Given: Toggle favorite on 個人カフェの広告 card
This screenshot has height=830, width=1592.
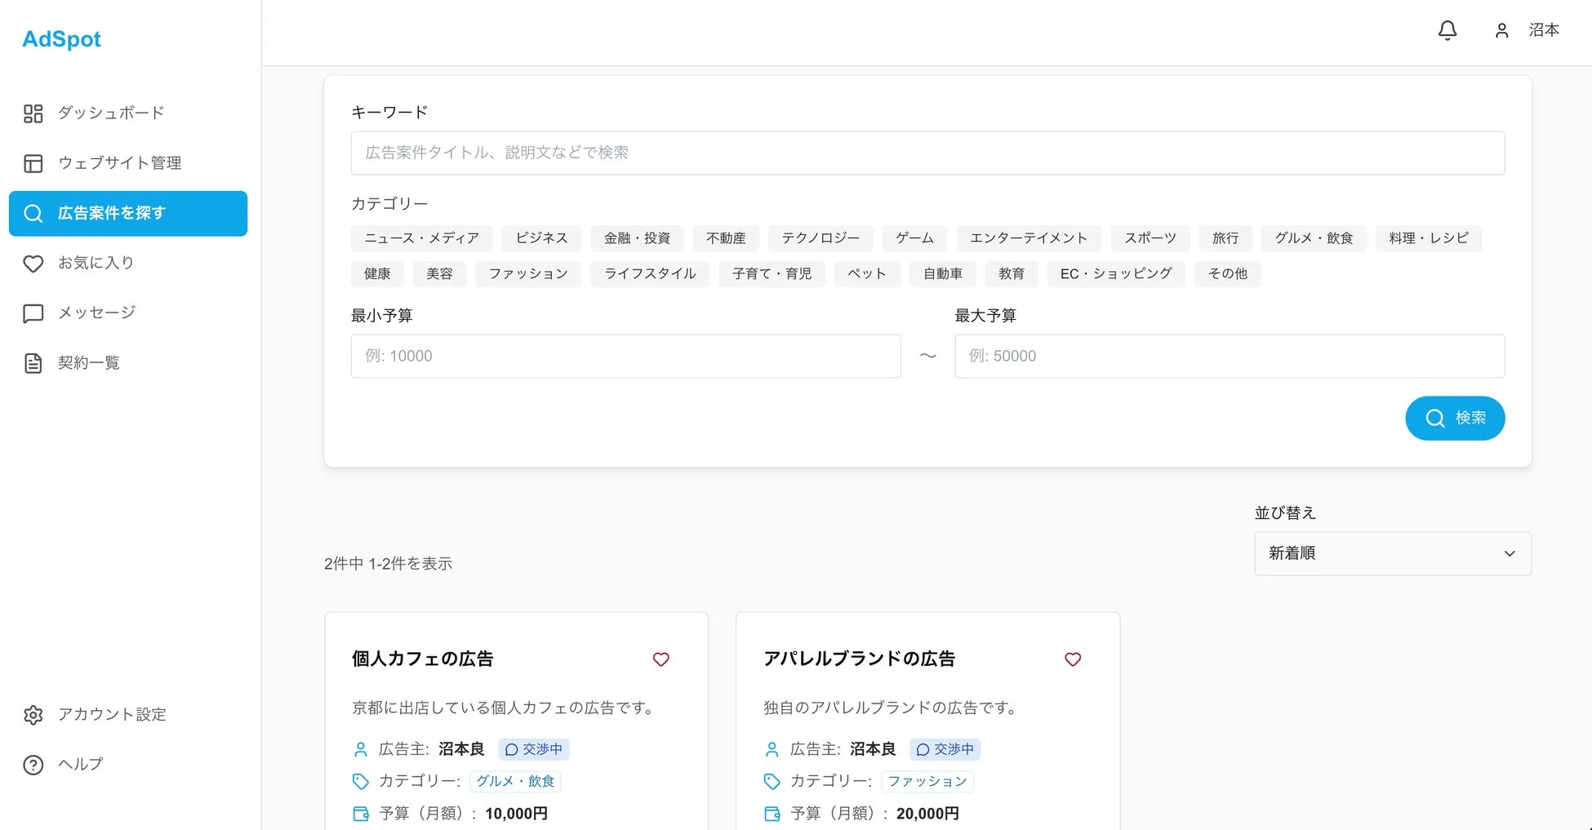Looking at the screenshot, I should (x=660, y=659).
